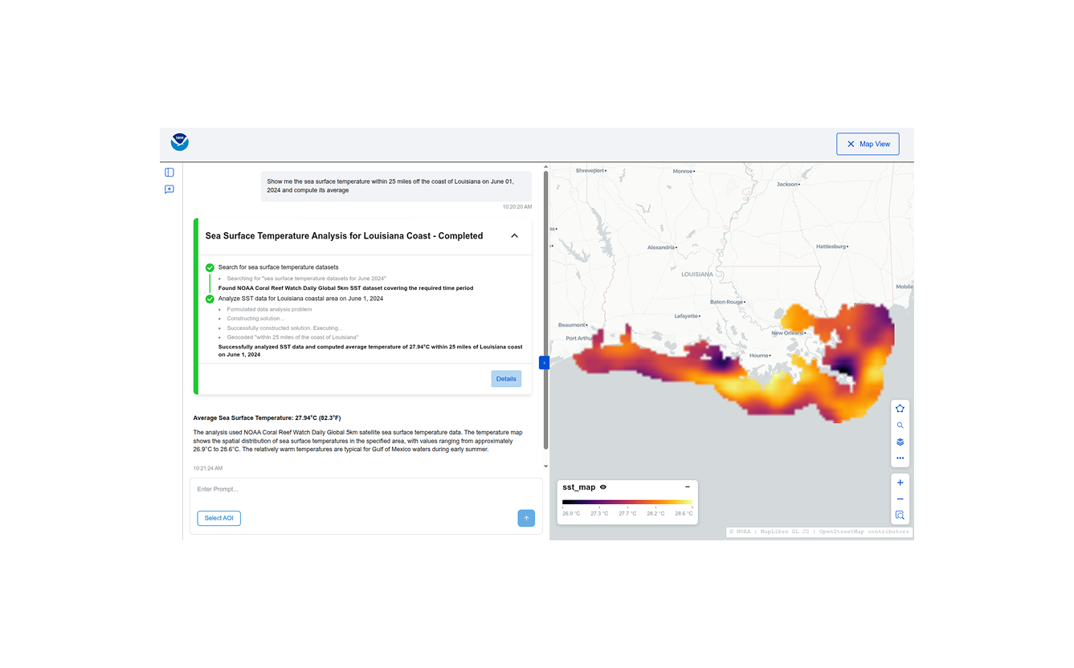This screenshot has width=1074, height=668.
Task: Collapse the Sea Surface Temperature Analysis card
Action: (514, 235)
